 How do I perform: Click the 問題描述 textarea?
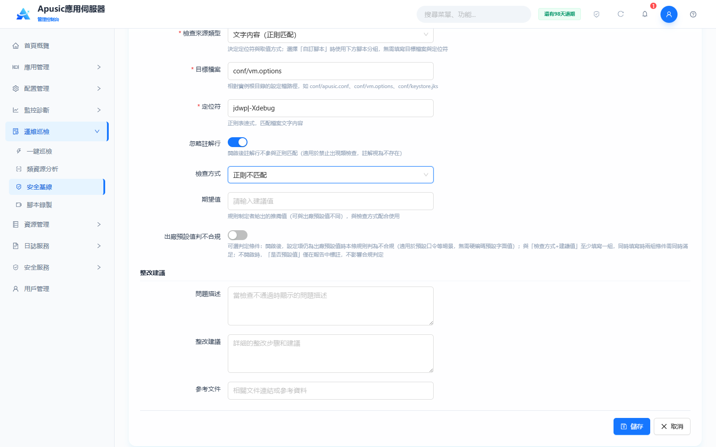pos(331,306)
